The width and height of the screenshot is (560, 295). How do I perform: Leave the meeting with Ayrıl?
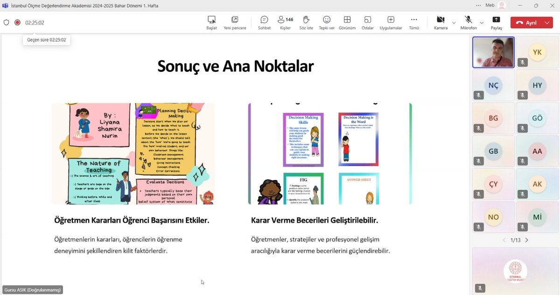pos(526,22)
